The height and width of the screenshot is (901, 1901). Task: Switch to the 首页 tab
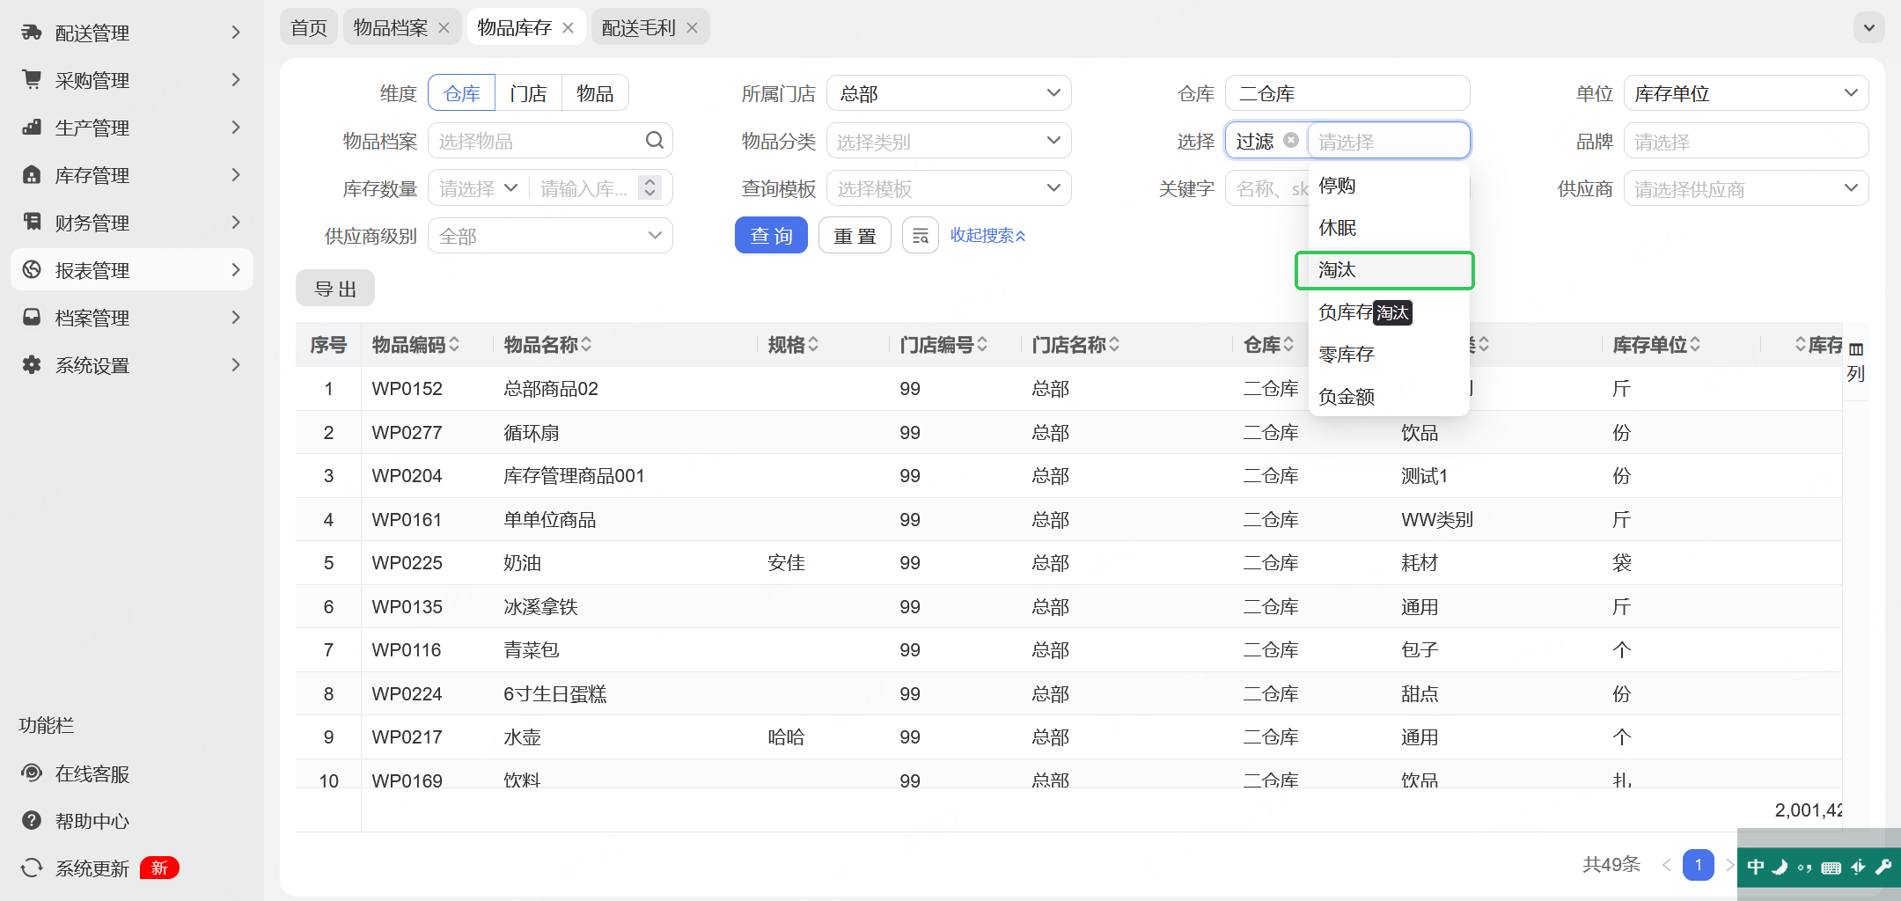pyautogui.click(x=309, y=27)
